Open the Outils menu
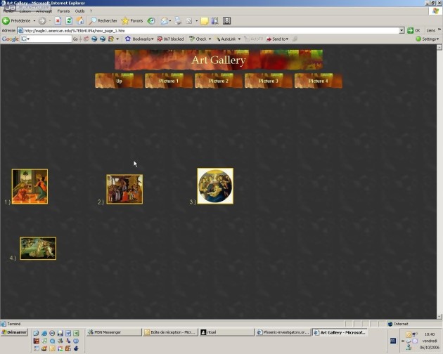 tap(79, 11)
